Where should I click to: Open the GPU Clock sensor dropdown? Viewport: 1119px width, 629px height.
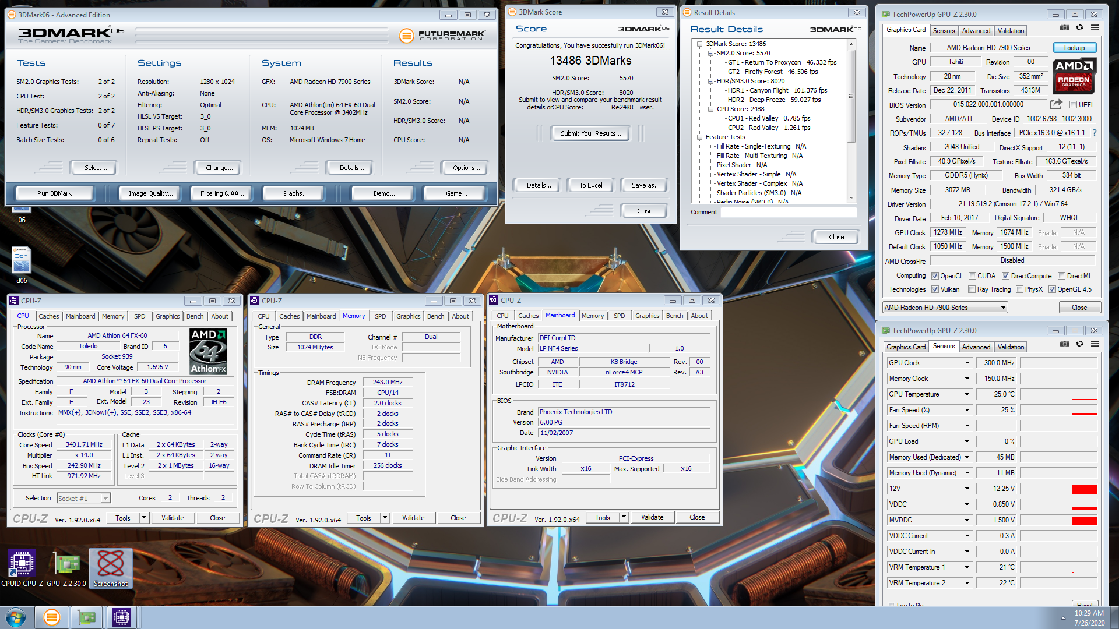967,363
